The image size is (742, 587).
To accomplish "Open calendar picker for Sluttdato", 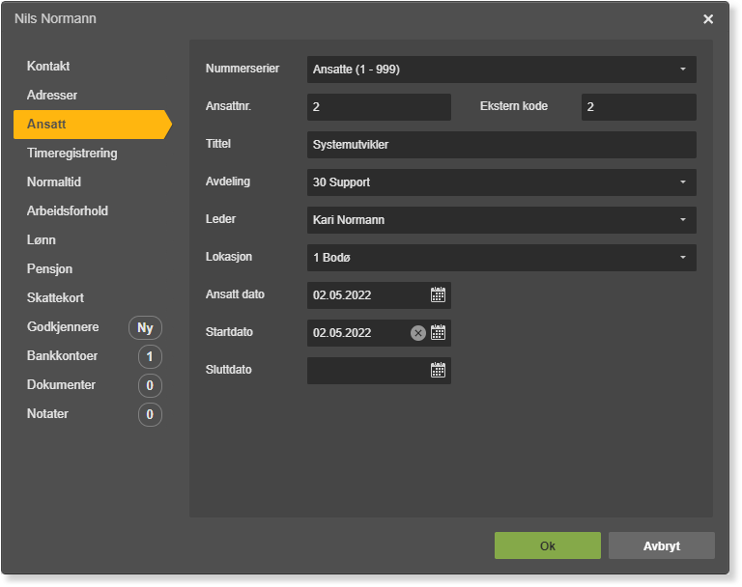I will (438, 371).
